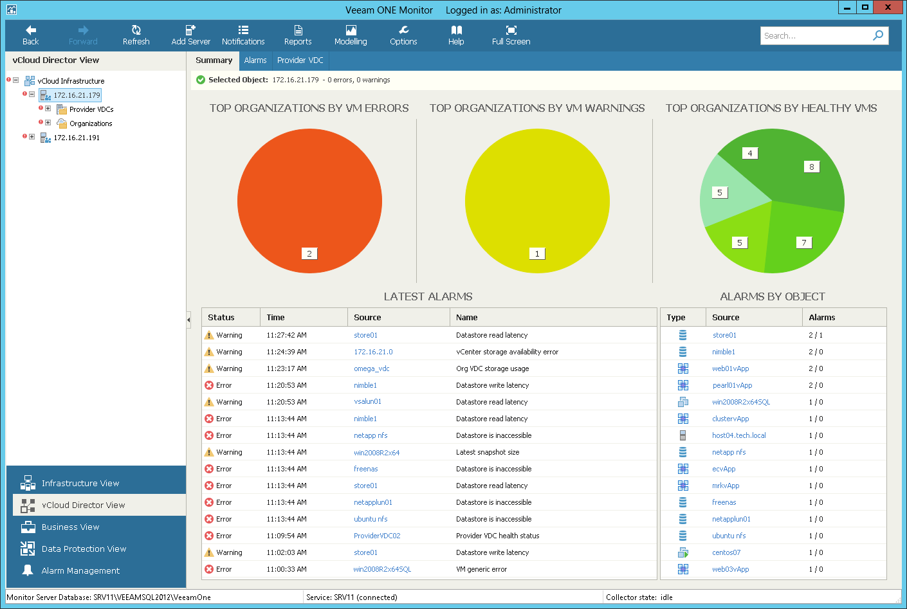907x609 pixels.
Task: Click the Refresh toolbar icon
Action: (136, 30)
